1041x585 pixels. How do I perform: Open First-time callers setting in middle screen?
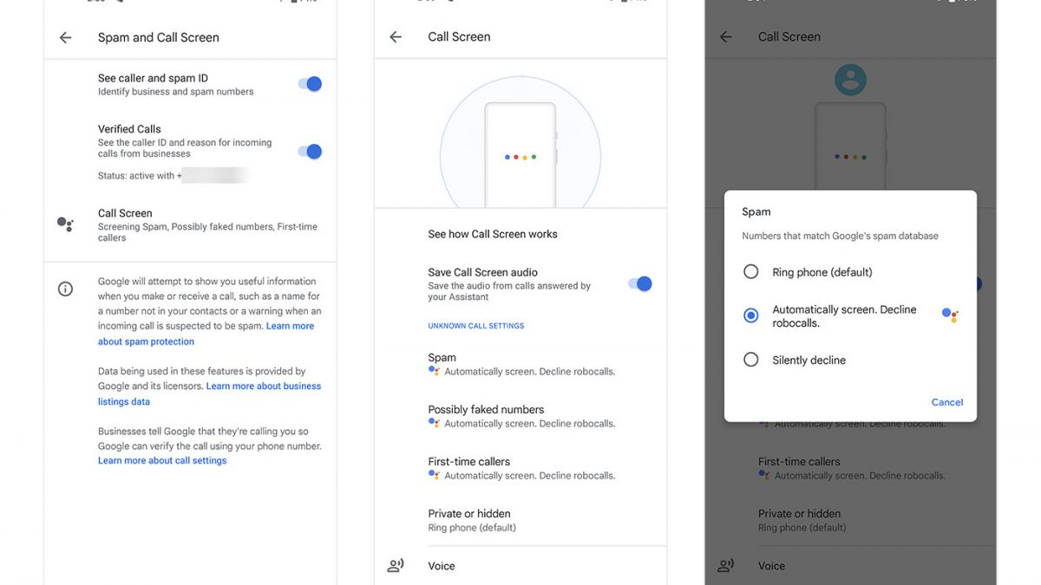[520, 468]
